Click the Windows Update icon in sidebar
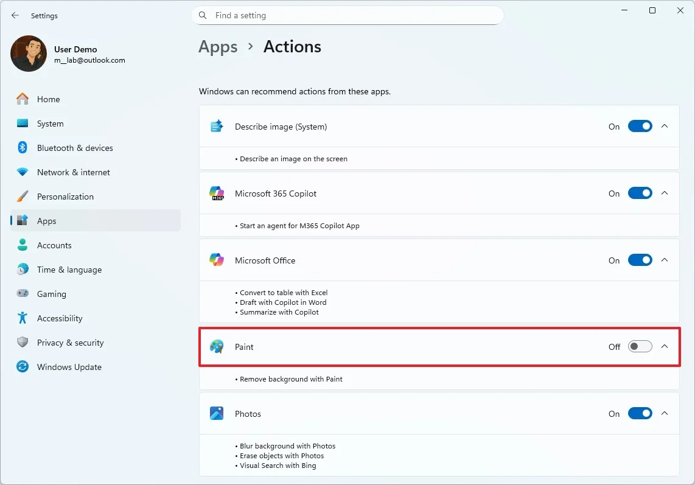The image size is (695, 485). tap(22, 366)
